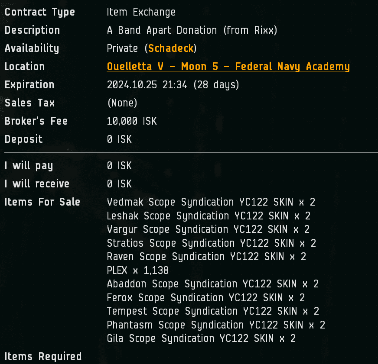Click the Sales Tax (None) value
The height and width of the screenshot is (364, 378).
pyautogui.click(x=122, y=103)
